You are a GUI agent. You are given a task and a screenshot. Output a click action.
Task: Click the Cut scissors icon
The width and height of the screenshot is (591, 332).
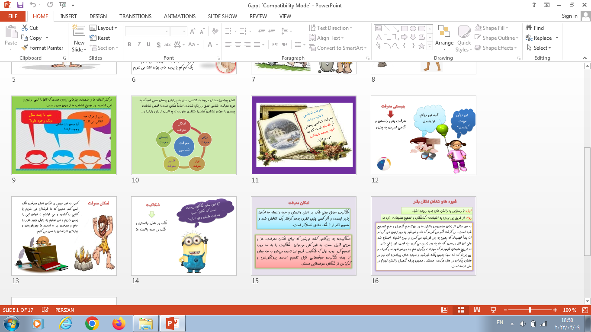click(x=25, y=28)
